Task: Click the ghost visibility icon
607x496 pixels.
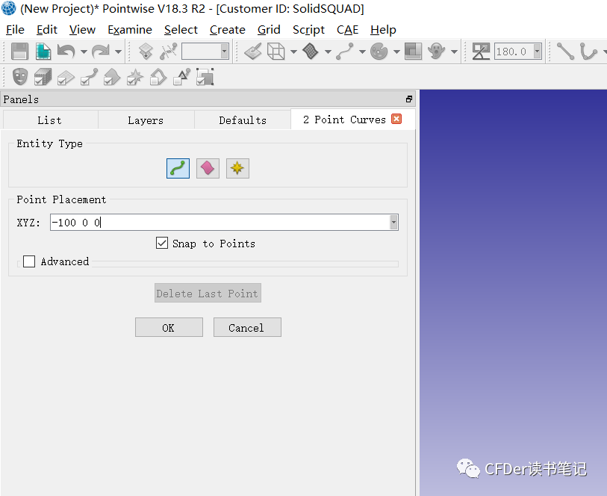Action: pos(437,52)
